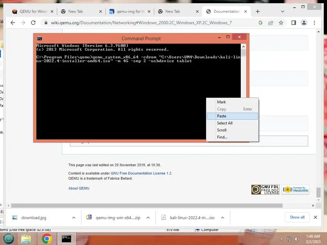Choose Select All from context menu
Screen dimensions: 327x245
[x=232, y=123]
